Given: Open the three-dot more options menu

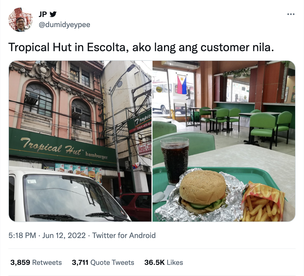Looking at the screenshot, I should coord(291,14).
